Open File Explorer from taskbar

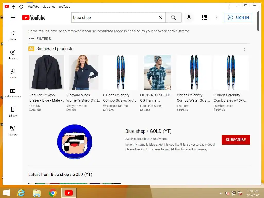(x=37, y=193)
